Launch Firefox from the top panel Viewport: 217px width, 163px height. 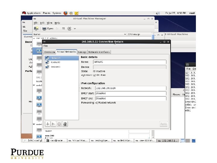tap(65, 13)
